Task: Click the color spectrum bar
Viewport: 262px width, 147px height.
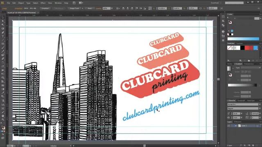Action: tap(243, 39)
